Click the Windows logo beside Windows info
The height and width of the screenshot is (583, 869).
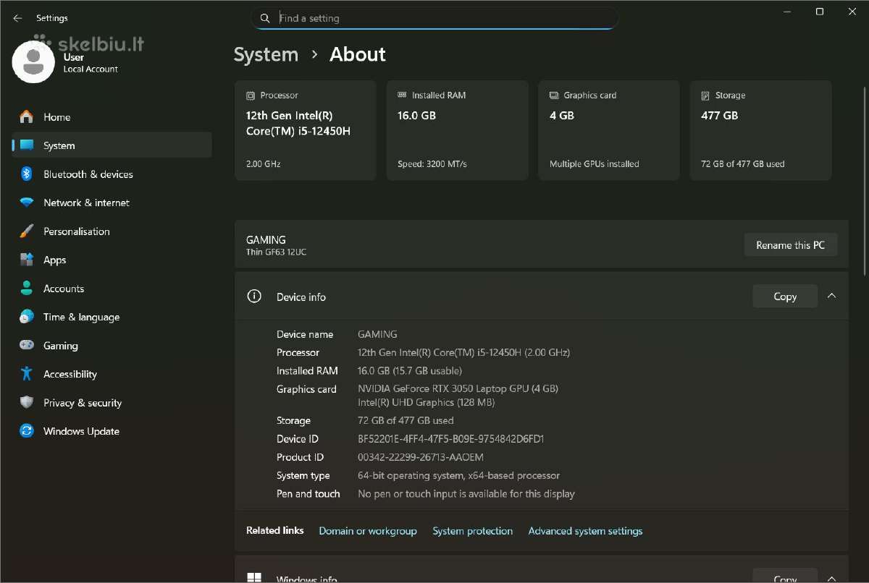254,578
